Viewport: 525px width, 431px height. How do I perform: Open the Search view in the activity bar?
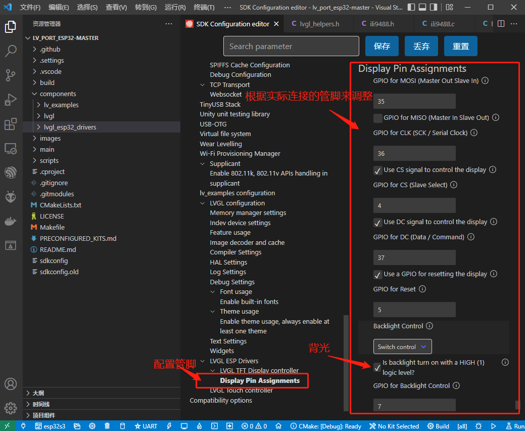click(11, 51)
